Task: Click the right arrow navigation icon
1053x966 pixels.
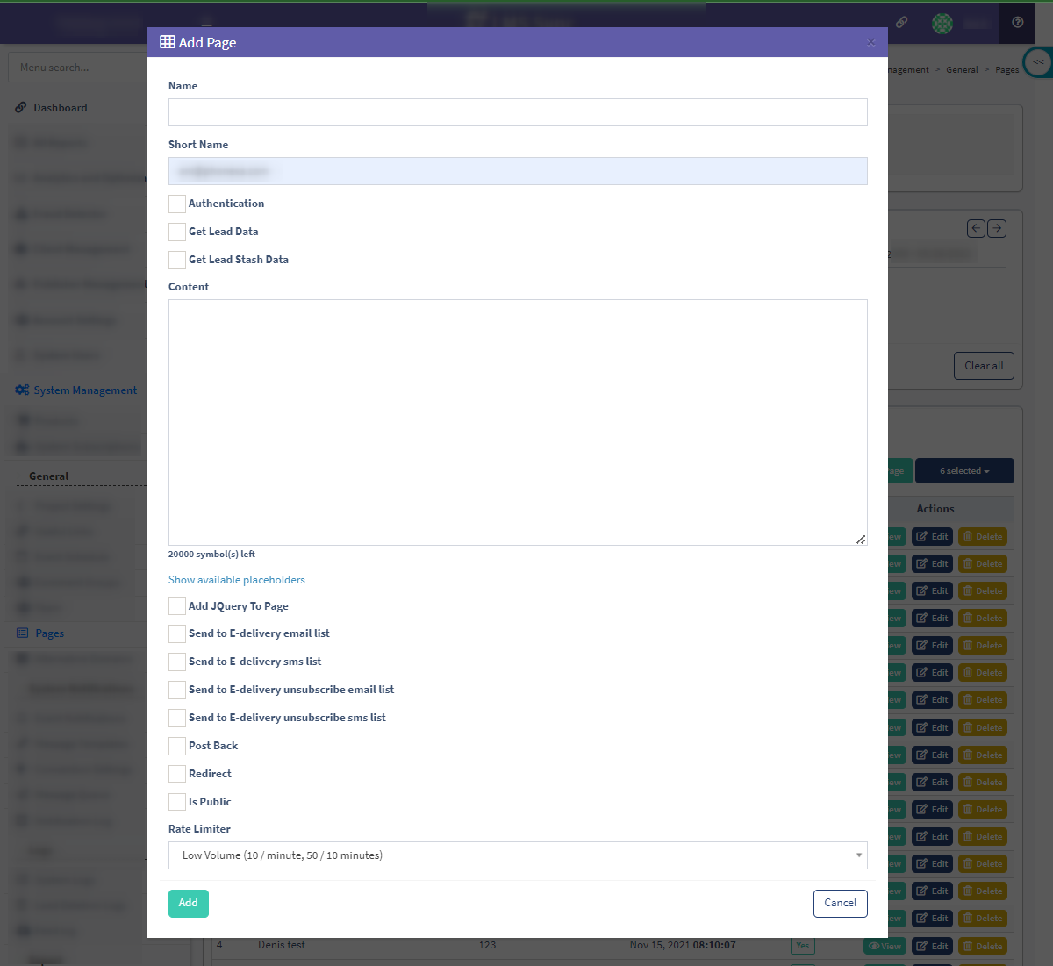Action: coord(997,228)
